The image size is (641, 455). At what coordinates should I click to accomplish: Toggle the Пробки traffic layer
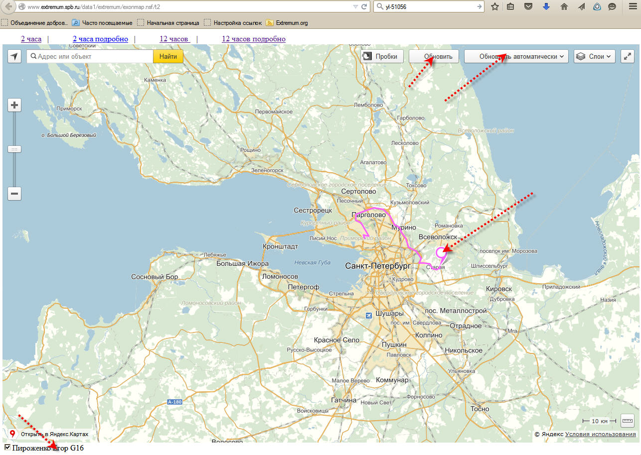tap(382, 57)
